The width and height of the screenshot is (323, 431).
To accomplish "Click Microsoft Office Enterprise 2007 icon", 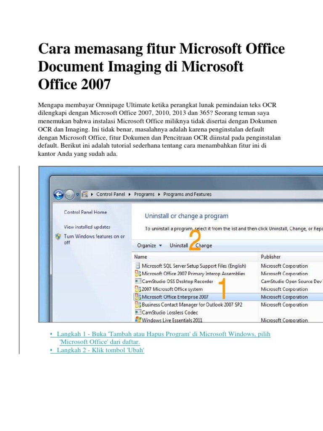I will [138, 297].
